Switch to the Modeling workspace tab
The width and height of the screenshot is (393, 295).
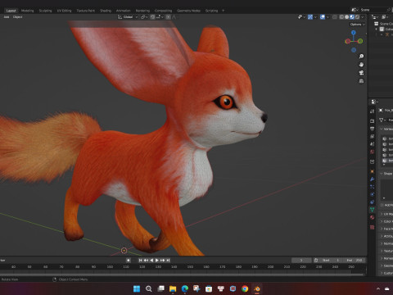28,11
